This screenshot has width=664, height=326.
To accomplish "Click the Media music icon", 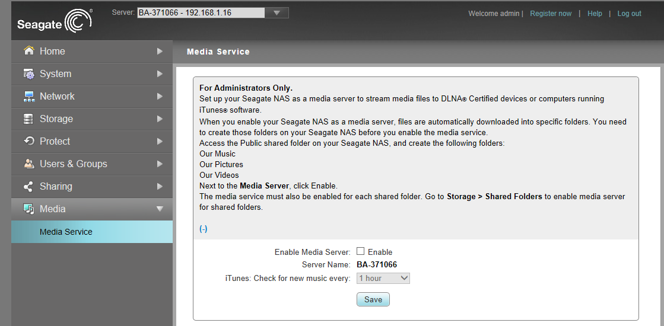I will click(x=28, y=209).
